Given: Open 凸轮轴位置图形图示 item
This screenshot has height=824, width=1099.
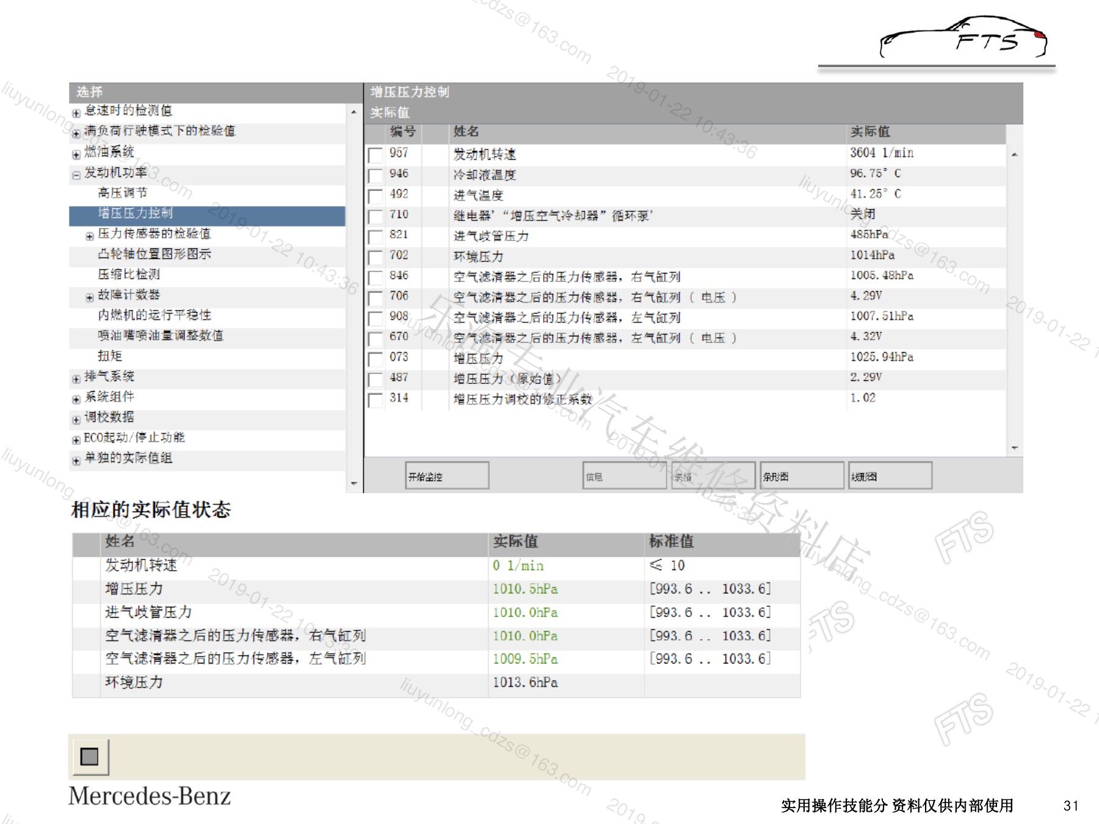Looking at the screenshot, I should tap(154, 254).
